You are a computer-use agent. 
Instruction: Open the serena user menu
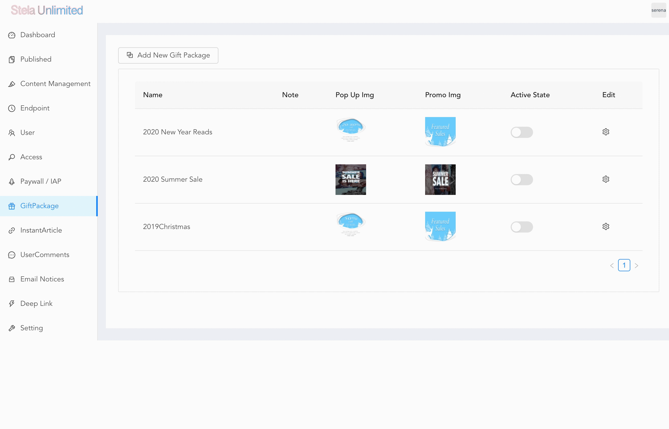(x=658, y=10)
